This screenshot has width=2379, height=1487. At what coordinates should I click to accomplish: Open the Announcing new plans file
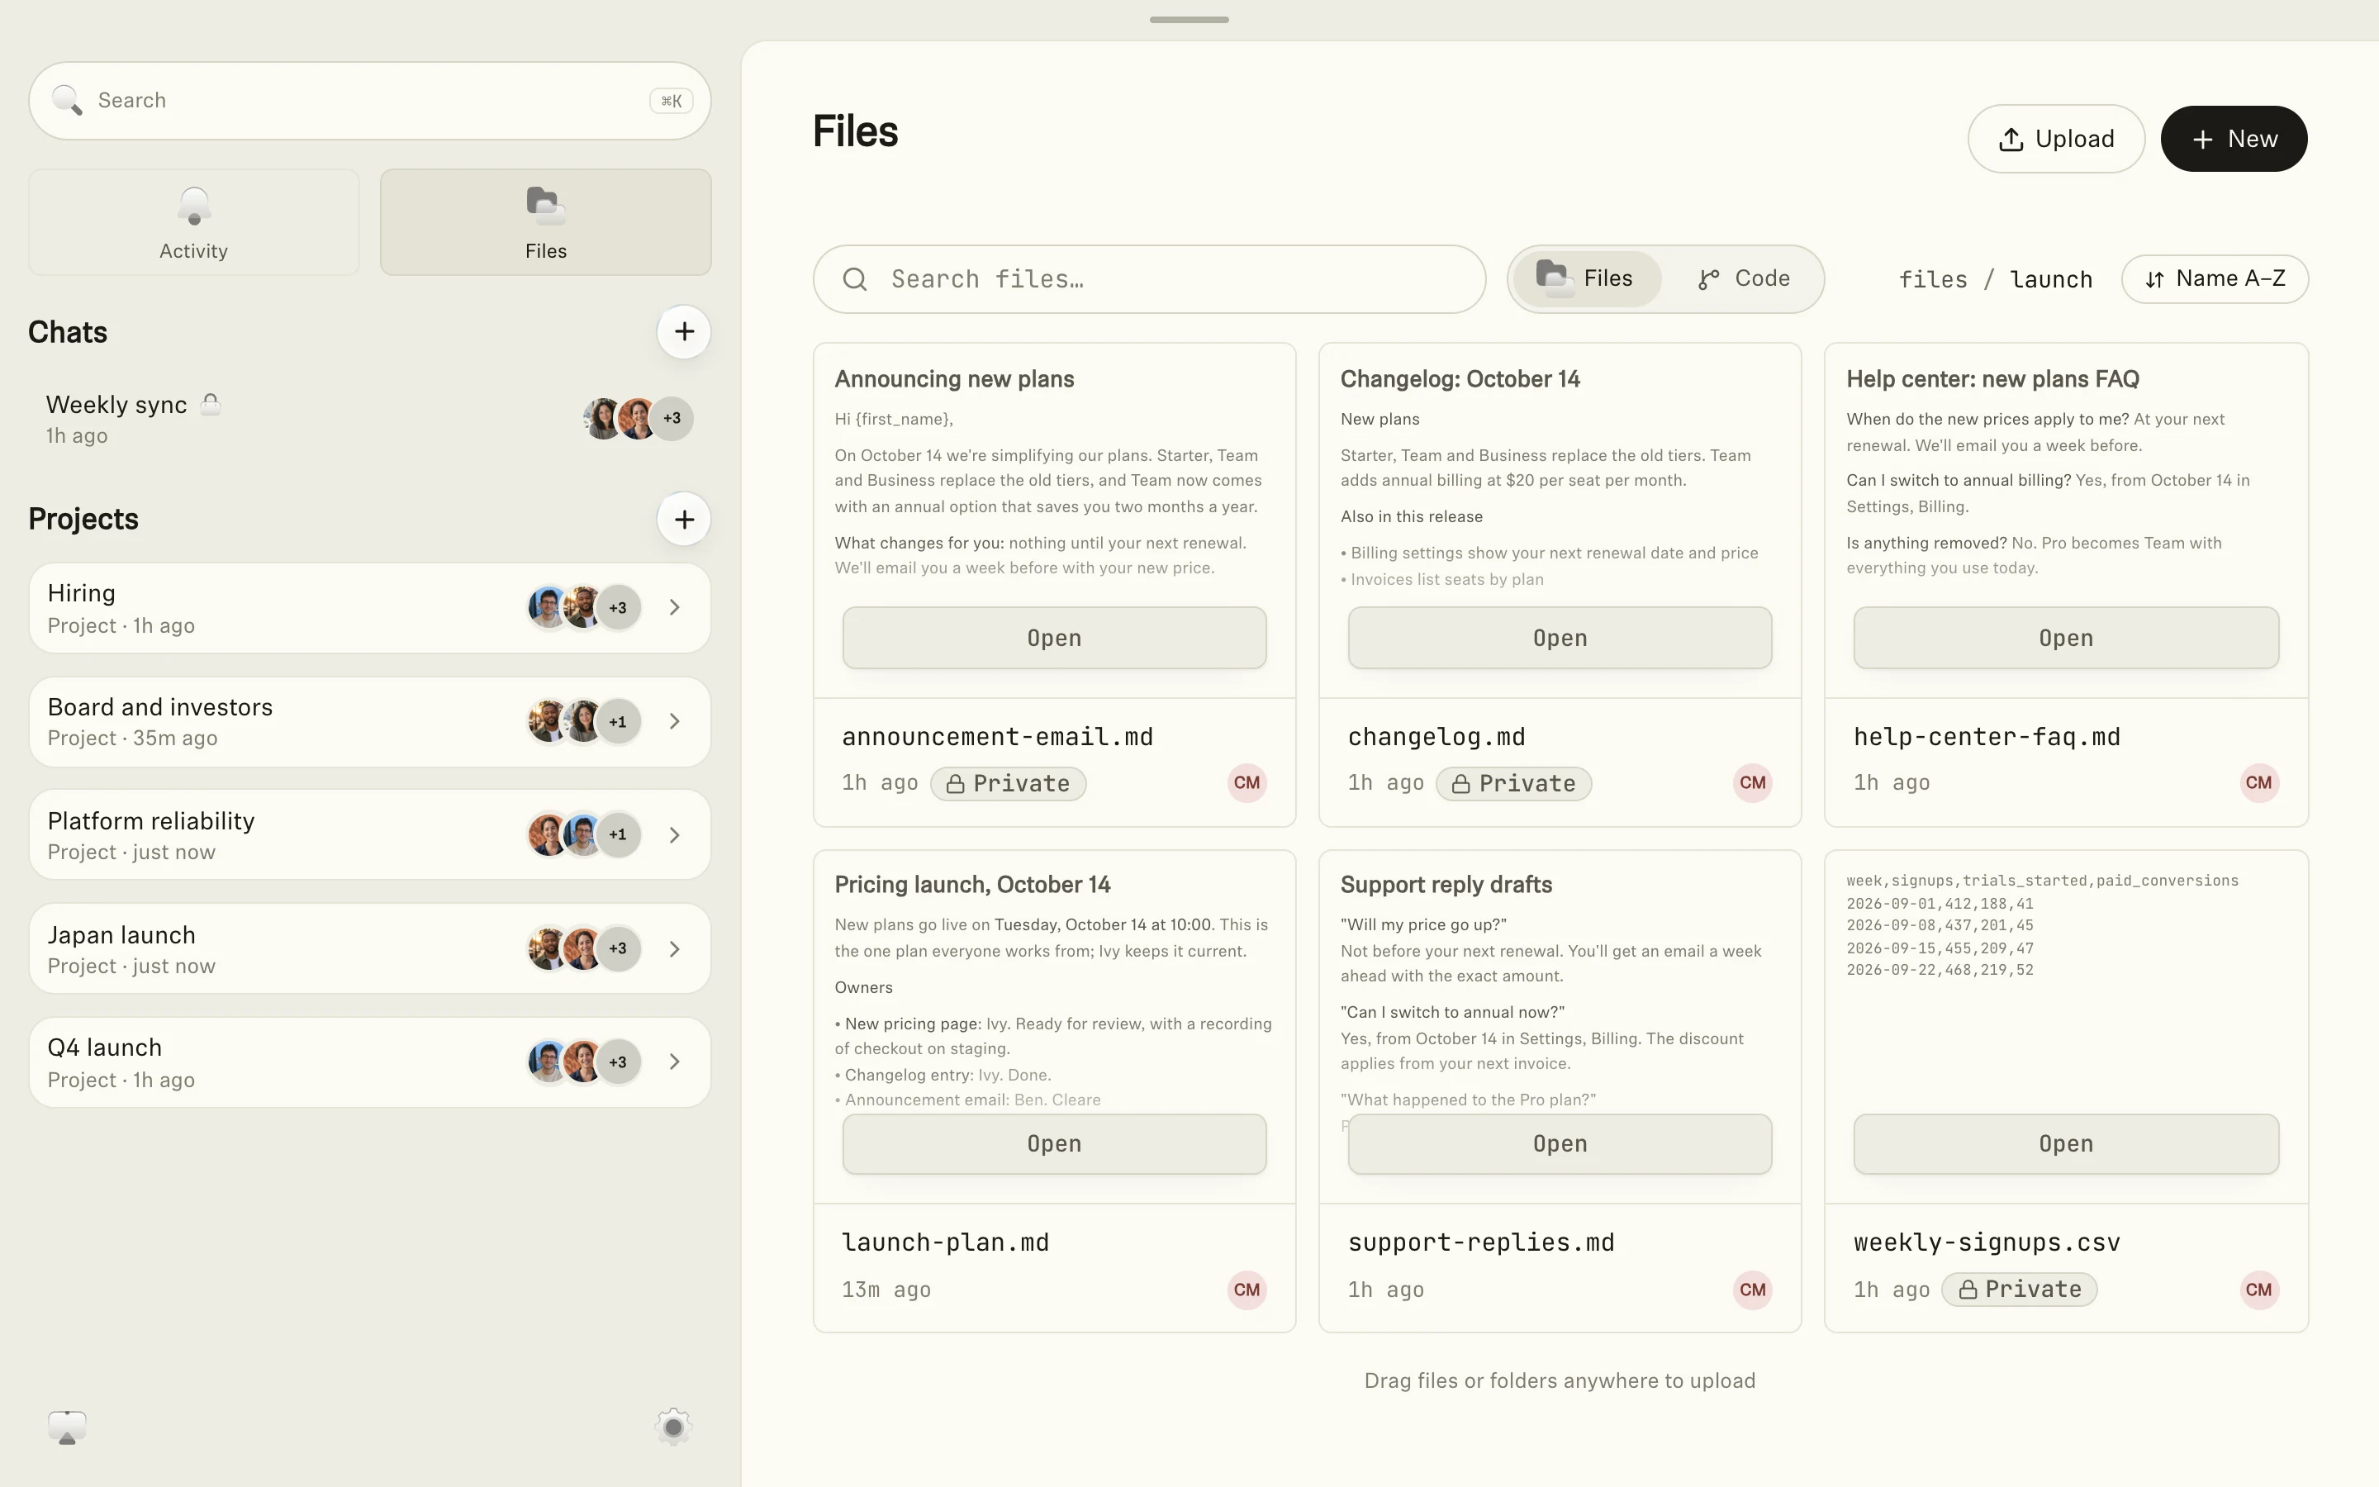(1054, 639)
